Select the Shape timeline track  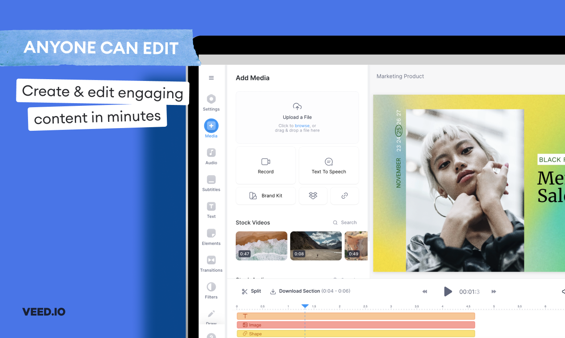click(356, 334)
